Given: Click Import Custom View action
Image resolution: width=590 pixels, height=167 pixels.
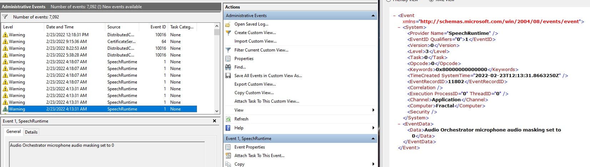Looking at the screenshot, I should pos(255,41).
